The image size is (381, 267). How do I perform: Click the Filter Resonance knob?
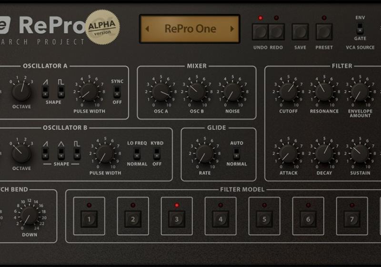pyautogui.click(x=324, y=92)
